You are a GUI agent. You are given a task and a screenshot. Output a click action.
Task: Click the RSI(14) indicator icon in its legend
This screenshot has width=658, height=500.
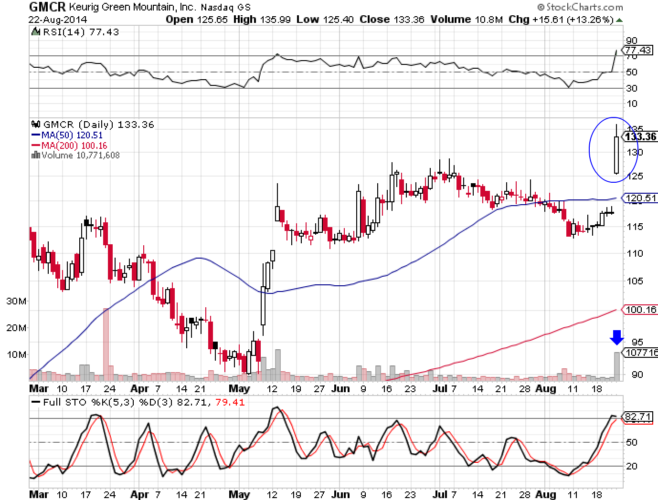point(35,32)
